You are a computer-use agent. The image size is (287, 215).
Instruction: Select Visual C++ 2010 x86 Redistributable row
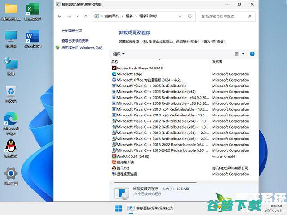[x=160, y=115]
